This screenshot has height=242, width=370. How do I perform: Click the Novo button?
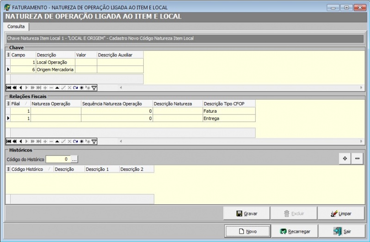(247, 231)
